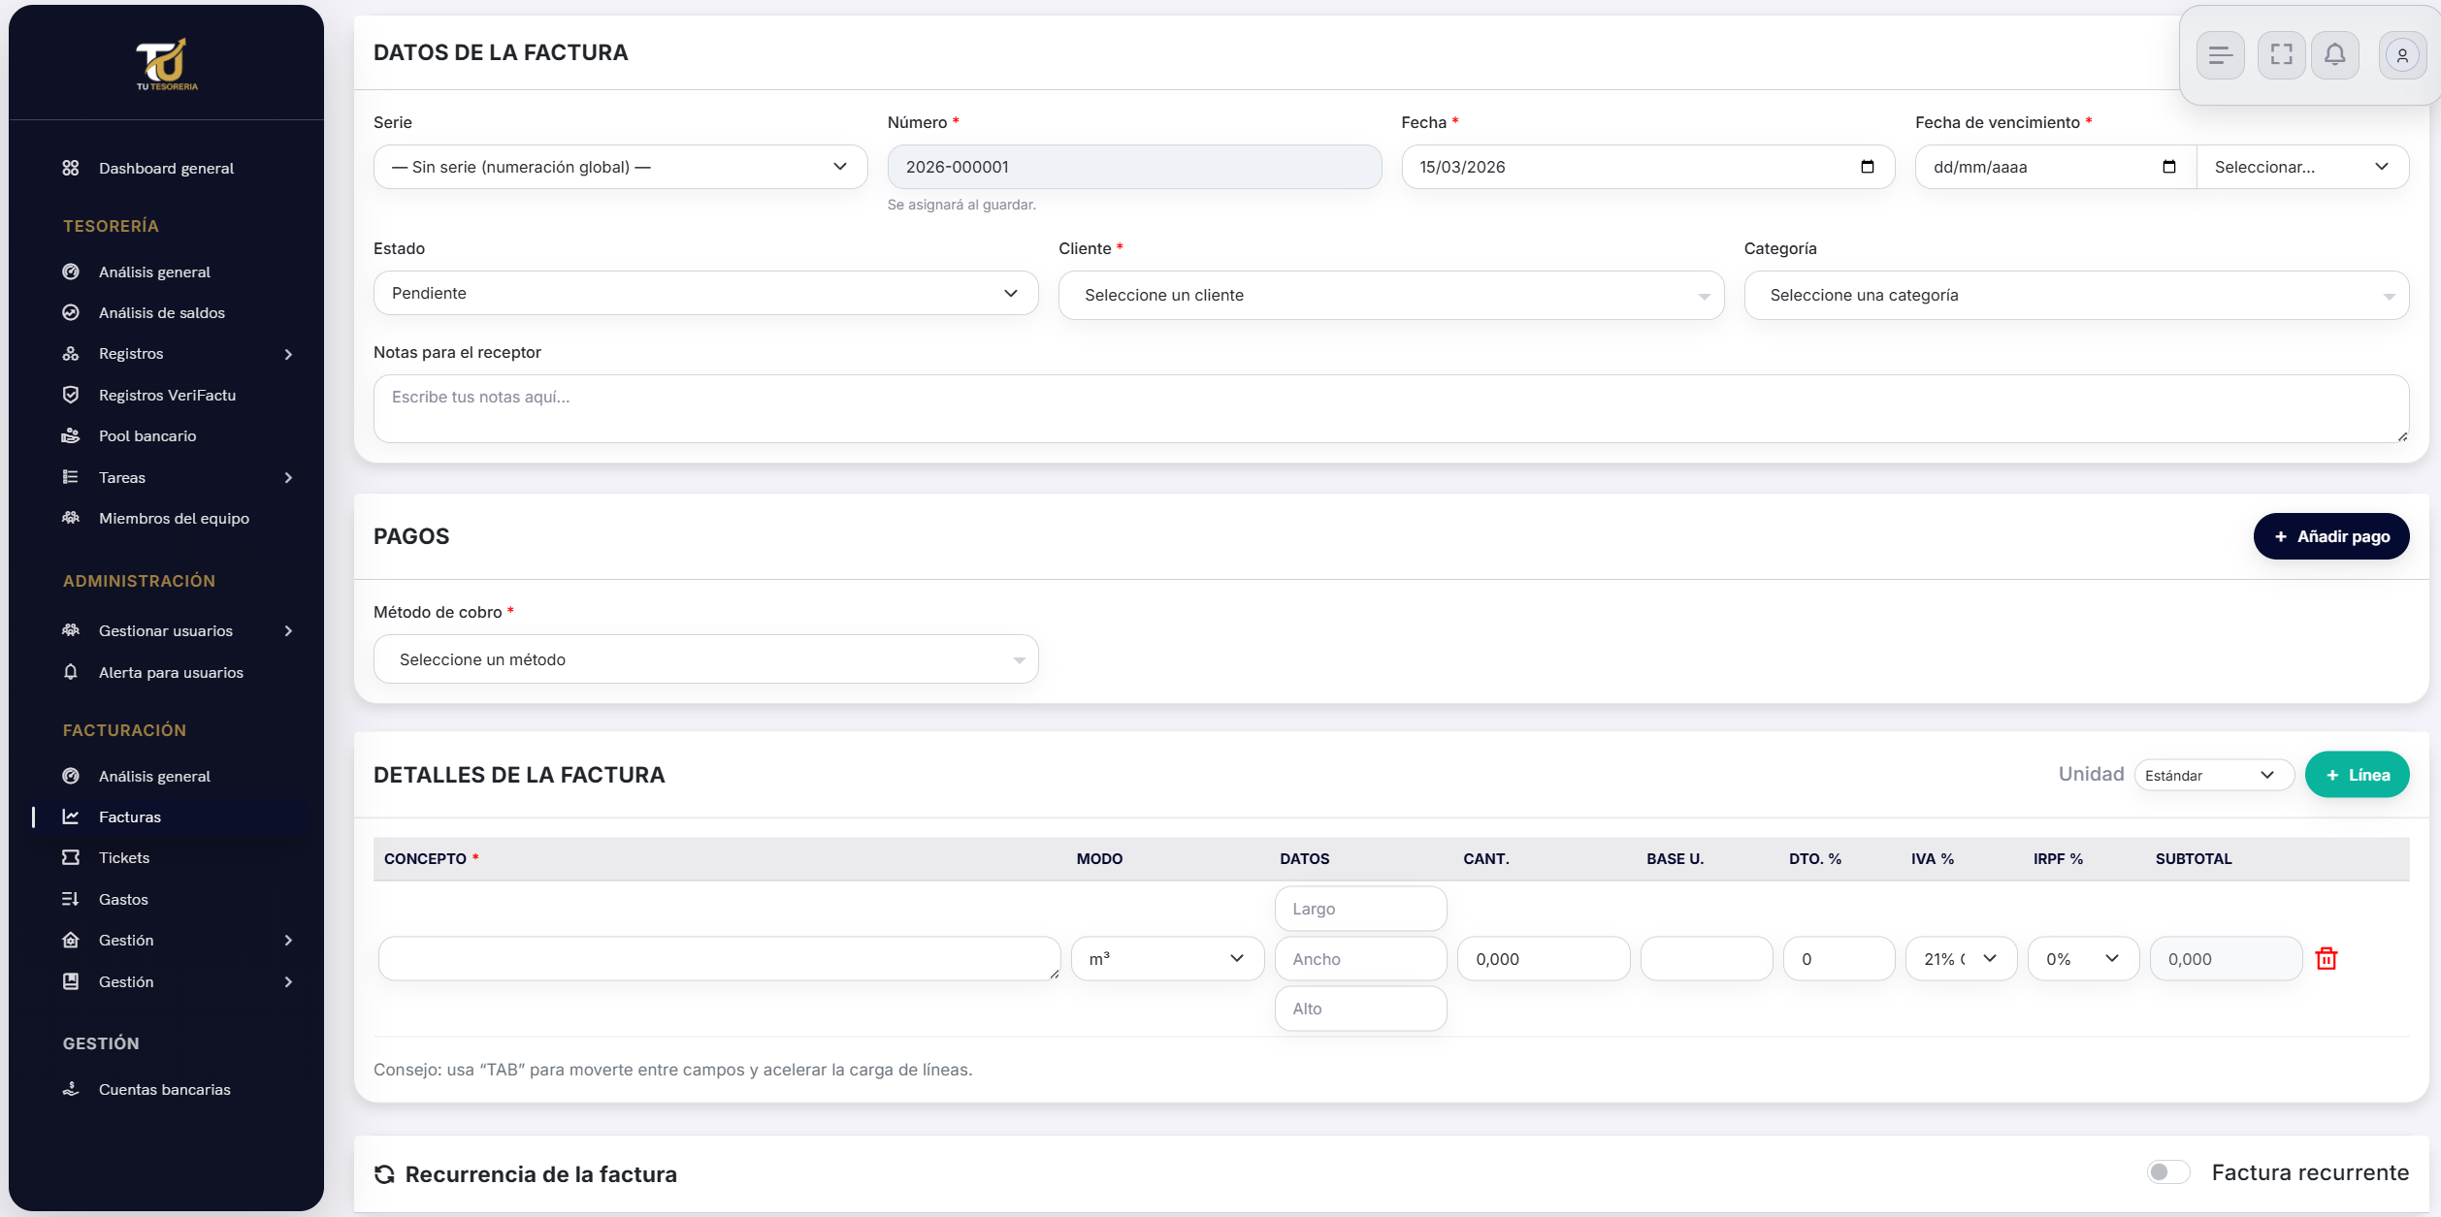Open the IVA 21% dropdown

1961,958
